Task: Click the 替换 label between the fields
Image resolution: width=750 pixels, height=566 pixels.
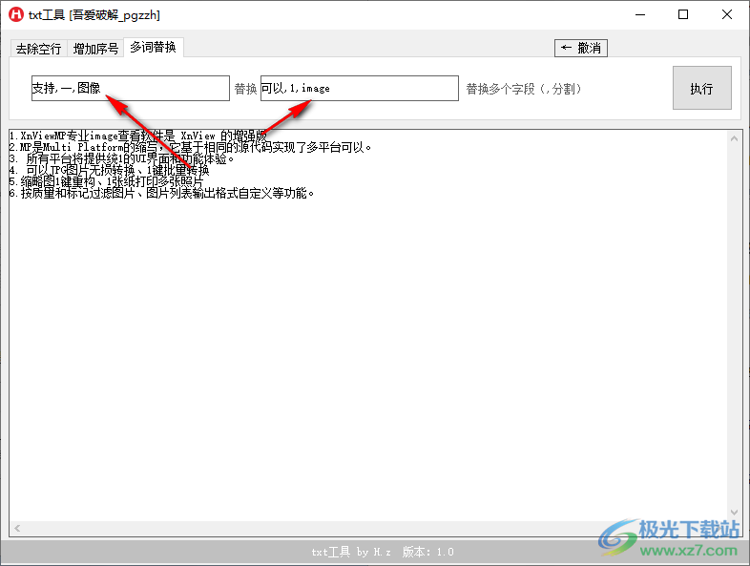Action: tap(245, 89)
